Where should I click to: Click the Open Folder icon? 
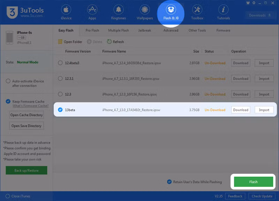pos(60,42)
